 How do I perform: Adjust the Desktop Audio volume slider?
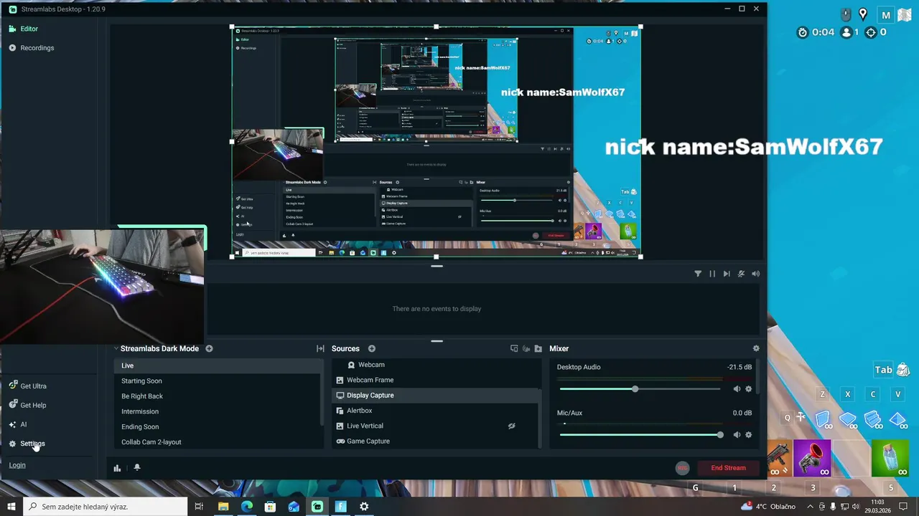pyautogui.click(x=640, y=389)
